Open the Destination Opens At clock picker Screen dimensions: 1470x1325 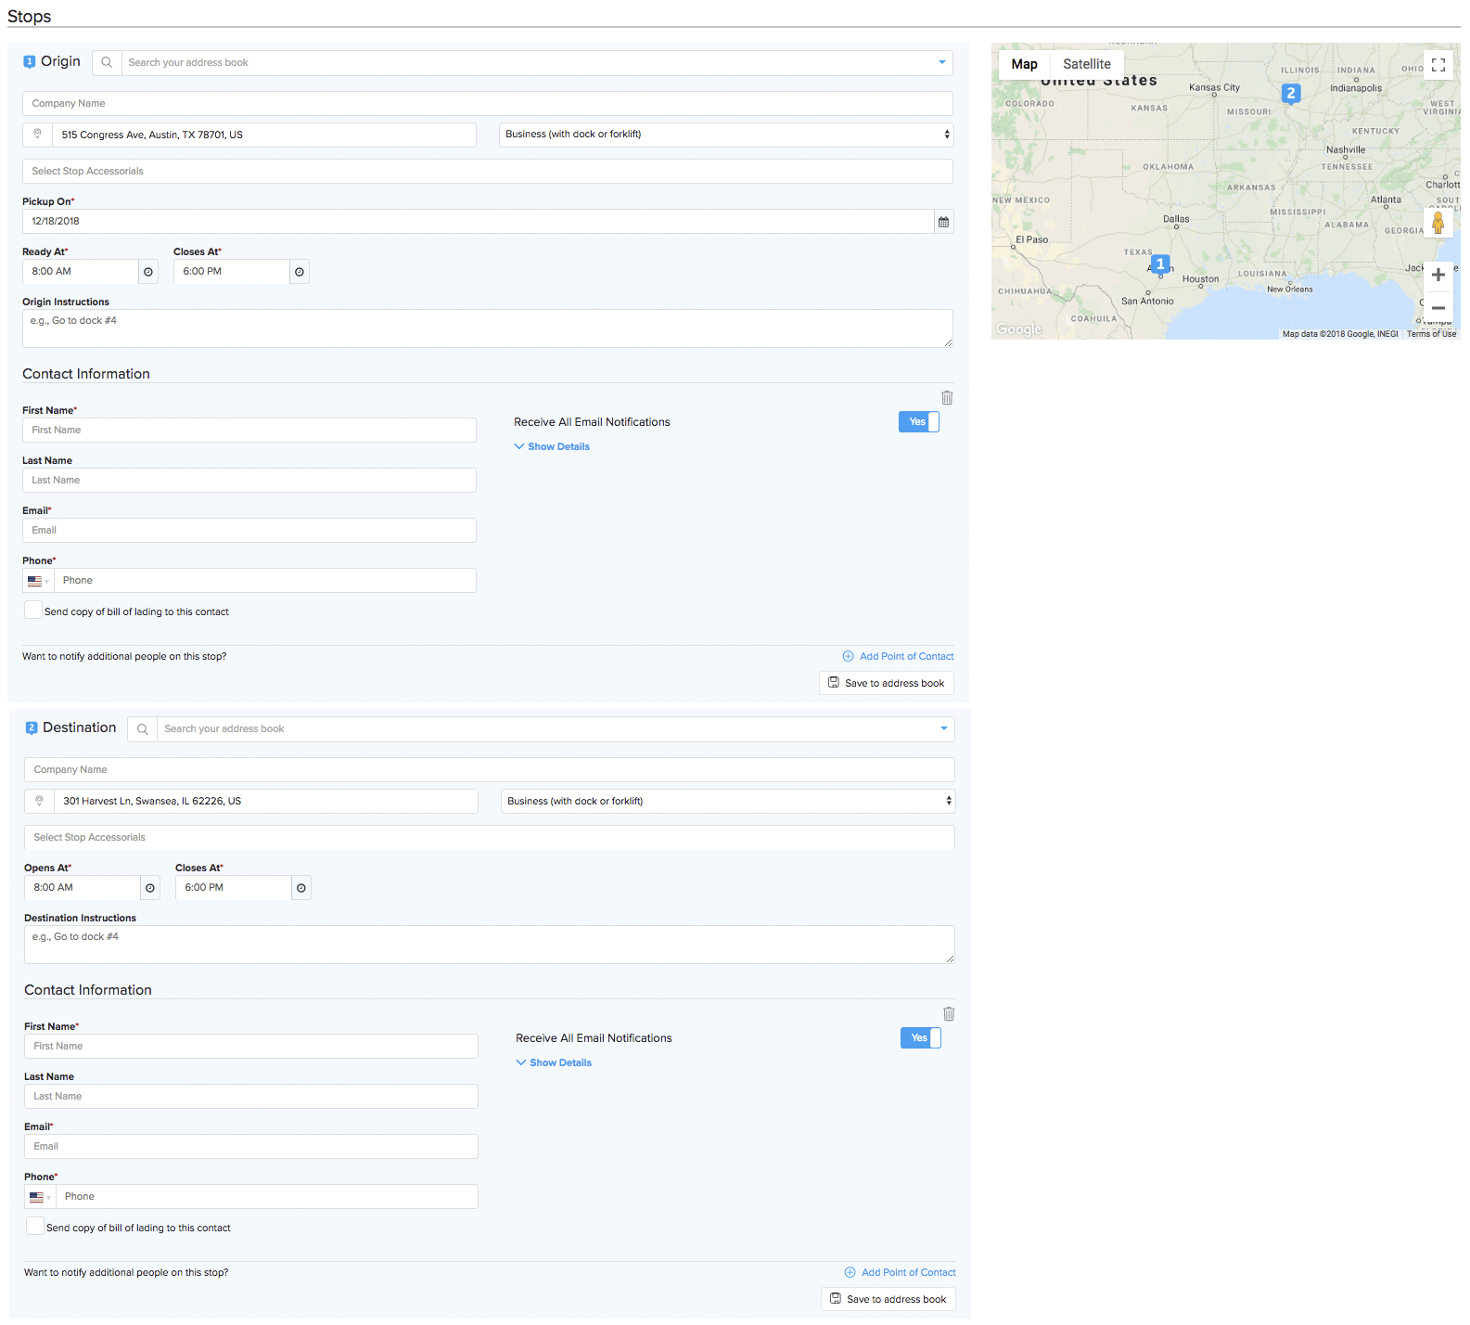150,888
